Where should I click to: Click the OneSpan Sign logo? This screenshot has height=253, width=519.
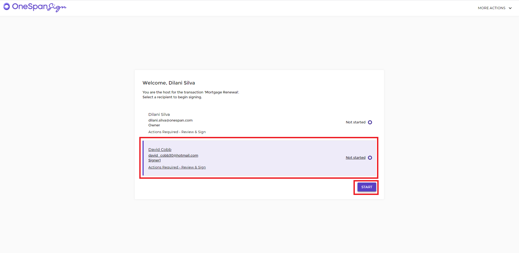tap(35, 7)
